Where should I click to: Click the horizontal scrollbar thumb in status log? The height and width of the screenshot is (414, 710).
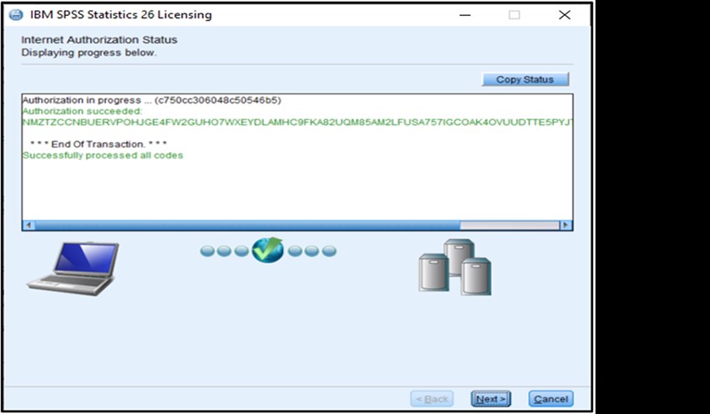(248, 225)
